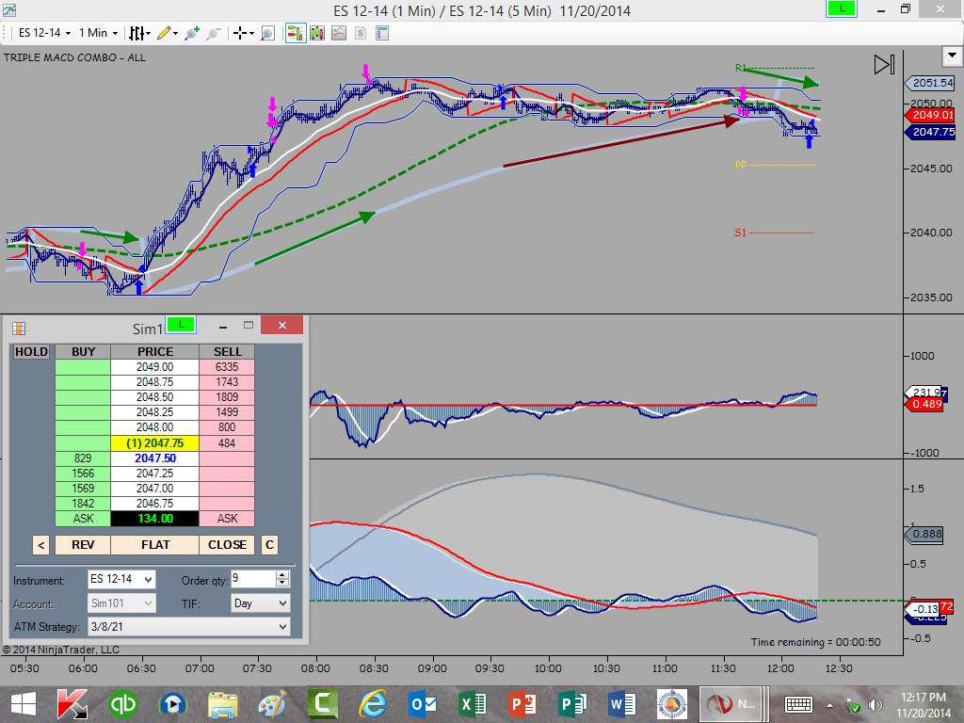Open Excel from taskbar
Screen dimensions: 964x723
tap(473, 704)
